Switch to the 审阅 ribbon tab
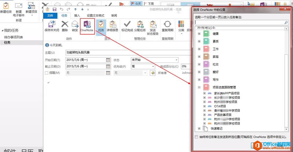Screen dimensions: 293x152 point(114,16)
